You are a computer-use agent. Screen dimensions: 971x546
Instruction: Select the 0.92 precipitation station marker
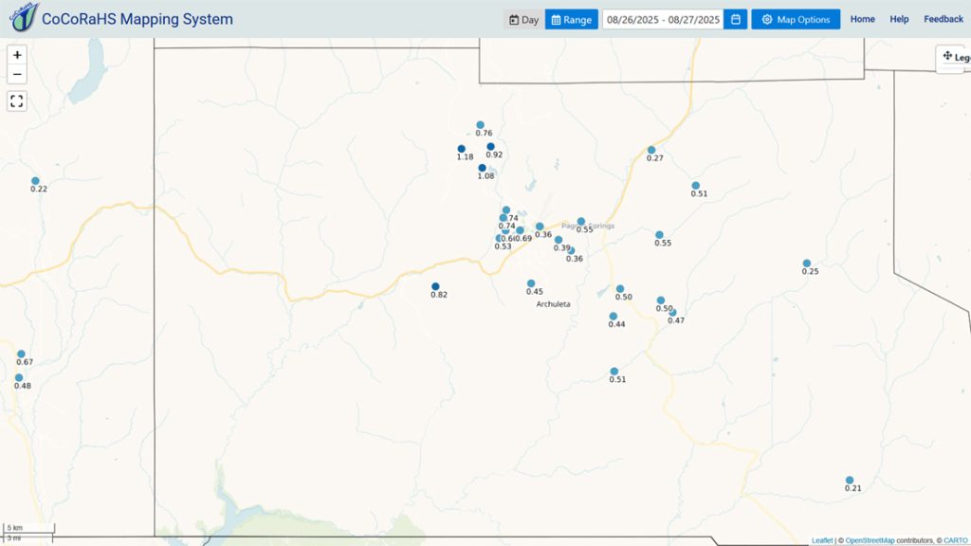(490, 147)
